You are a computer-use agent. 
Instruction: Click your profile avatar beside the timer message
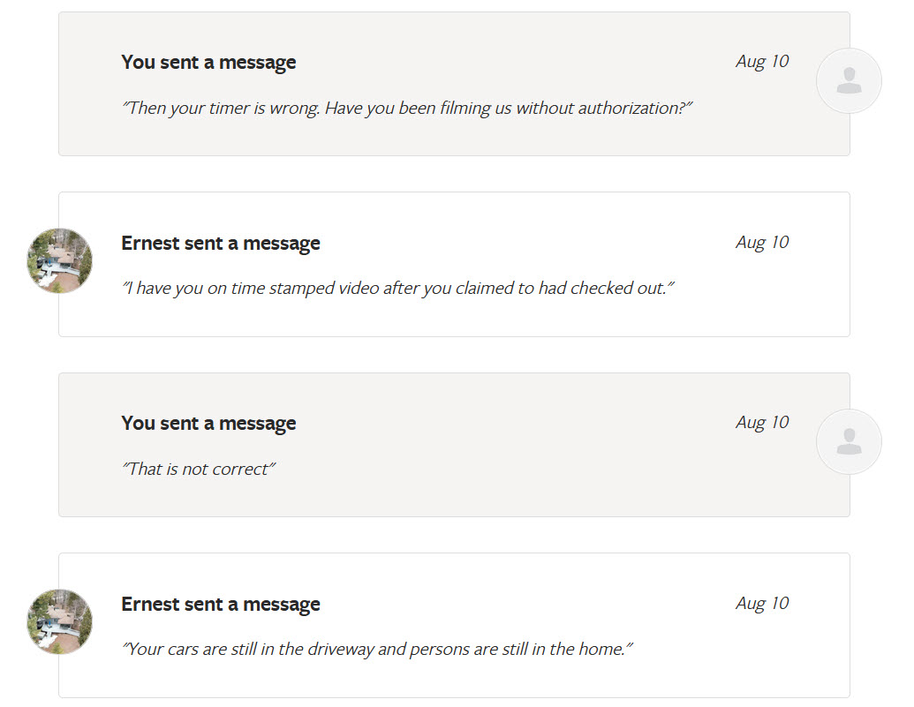tap(849, 81)
